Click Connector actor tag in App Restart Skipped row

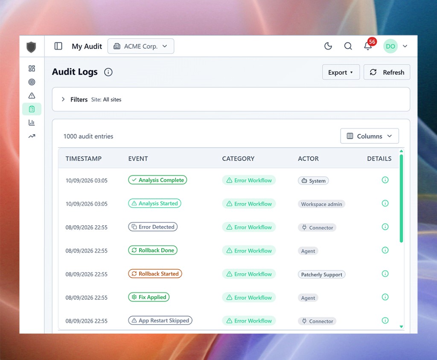pyautogui.click(x=317, y=321)
